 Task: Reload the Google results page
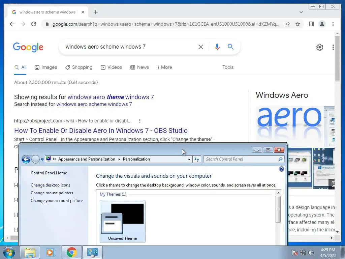(34, 24)
